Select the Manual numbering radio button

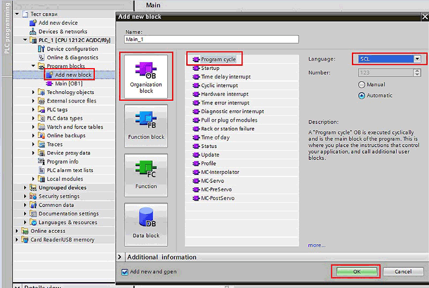(362, 85)
